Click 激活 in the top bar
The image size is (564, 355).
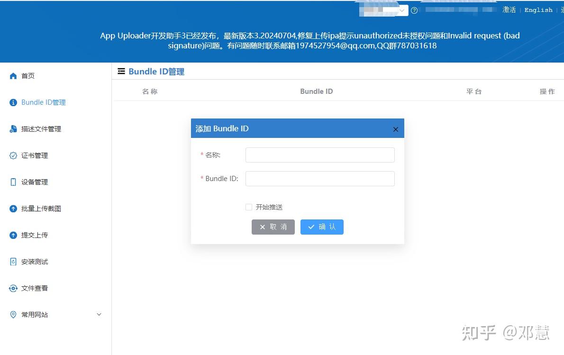(509, 10)
